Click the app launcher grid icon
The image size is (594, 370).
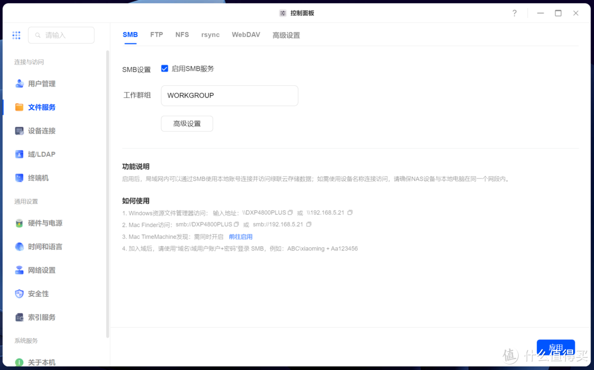click(x=16, y=35)
